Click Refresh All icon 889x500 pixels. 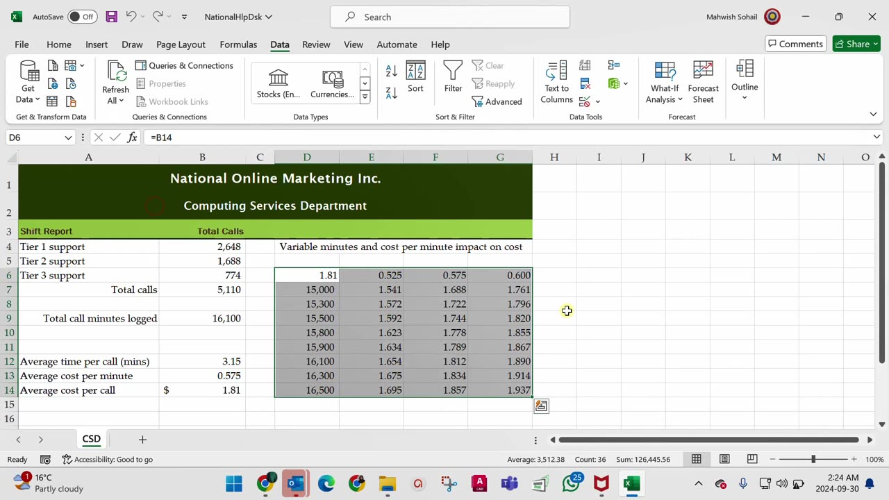(115, 83)
